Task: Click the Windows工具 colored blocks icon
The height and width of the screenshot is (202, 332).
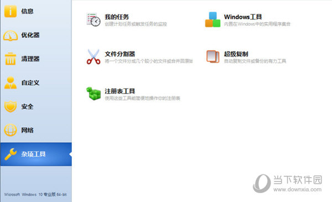Action: (x=212, y=19)
